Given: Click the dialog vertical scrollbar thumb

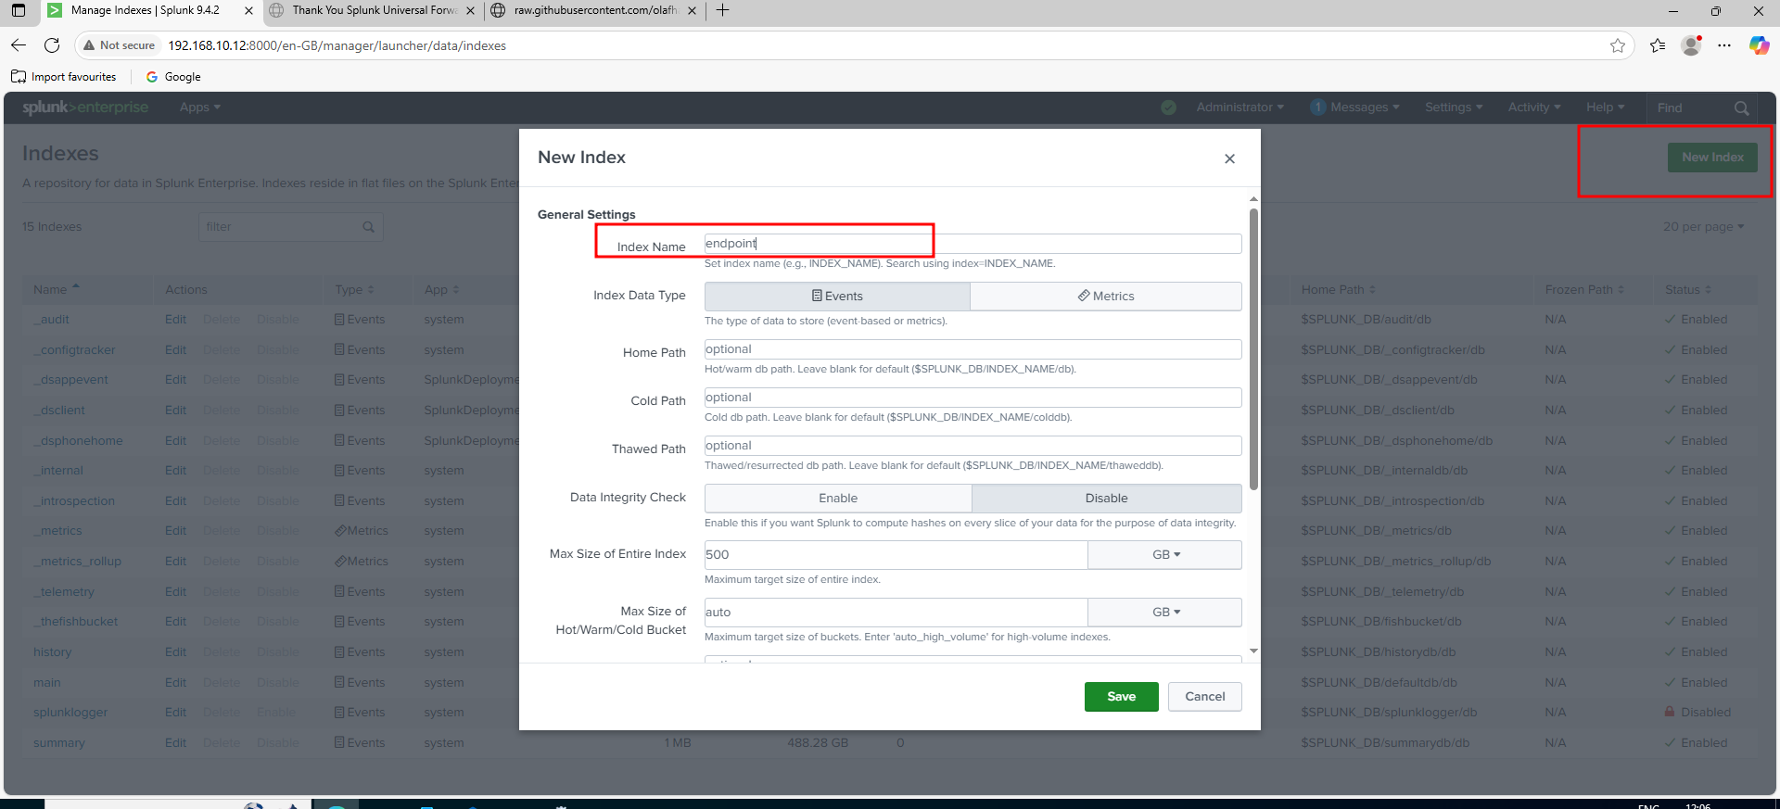Looking at the screenshot, I should coord(1253,348).
